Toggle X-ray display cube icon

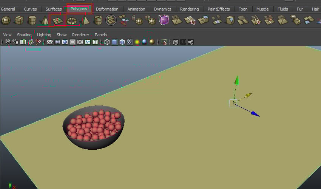click(x=176, y=42)
